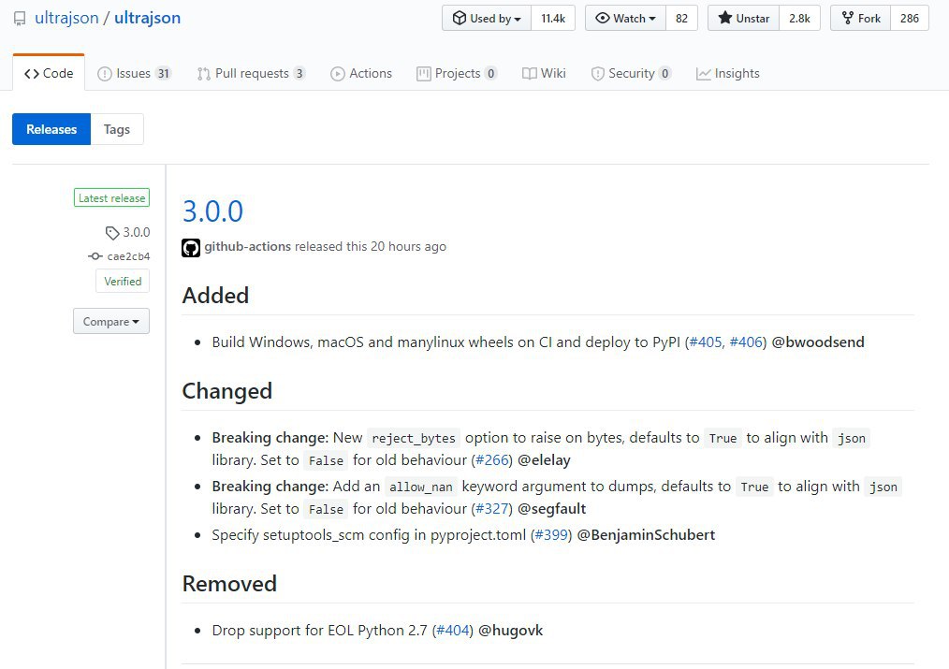The image size is (949, 669).
Task: Open the Used by dropdown
Action: [x=487, y=18]
